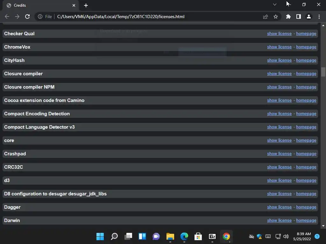
Task: Show license for d3
Action: pyautogui.click(x=279, y=180)
